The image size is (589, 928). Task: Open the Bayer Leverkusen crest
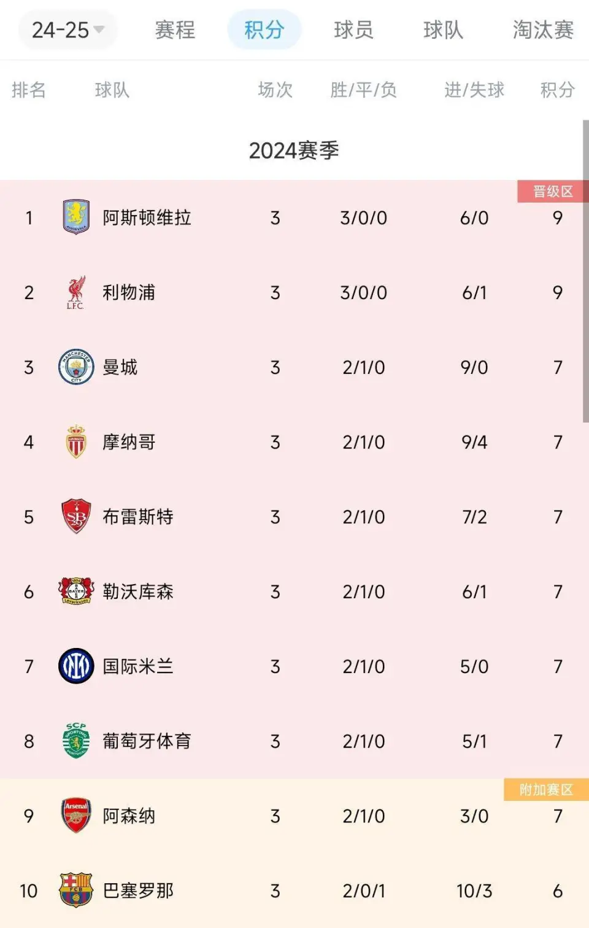click(x=76, y=591)
